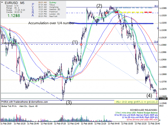Click the 1.13385 price axis label
Screen dimensions: 168x126
coord(163,8)
